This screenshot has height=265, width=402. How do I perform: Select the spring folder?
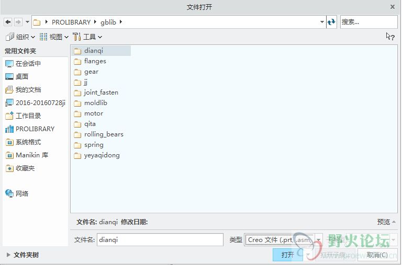tap(88, 145)
